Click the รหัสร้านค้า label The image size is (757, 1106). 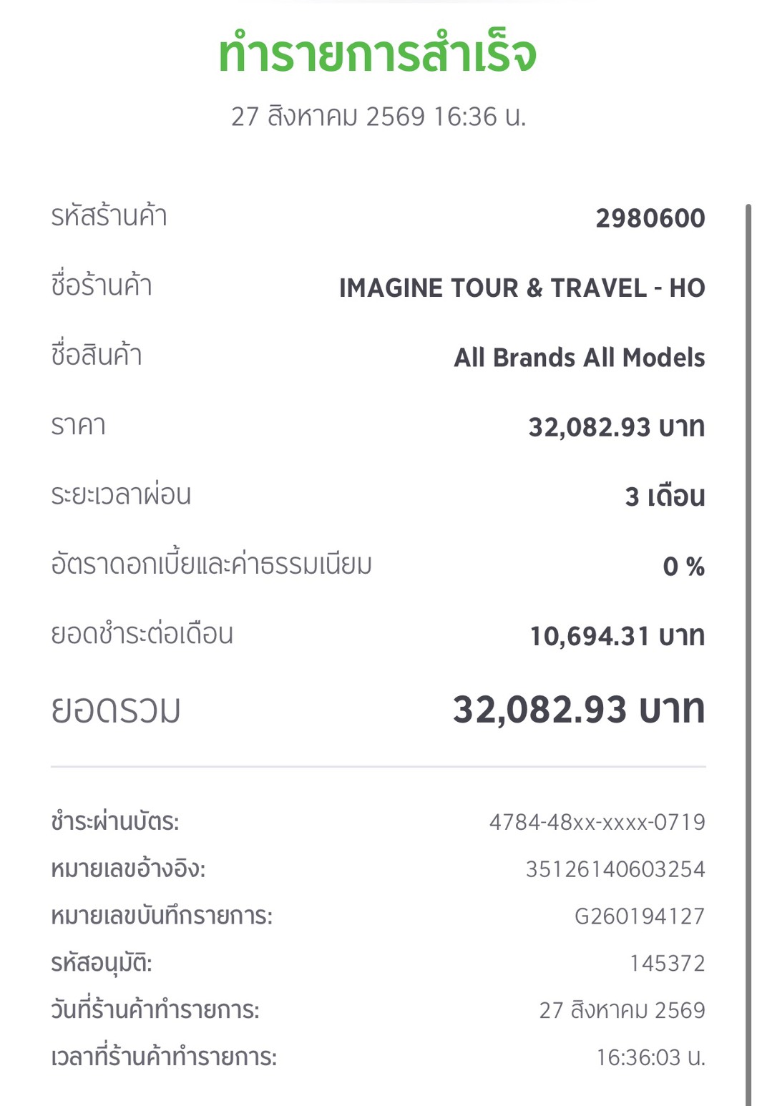[x=109, y=216]
